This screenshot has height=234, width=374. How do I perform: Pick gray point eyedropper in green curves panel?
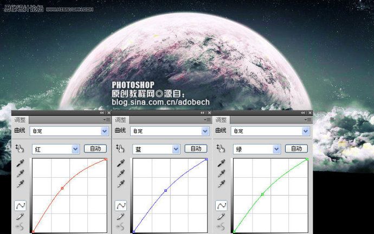pyautogui.click(x=221, y=173)
